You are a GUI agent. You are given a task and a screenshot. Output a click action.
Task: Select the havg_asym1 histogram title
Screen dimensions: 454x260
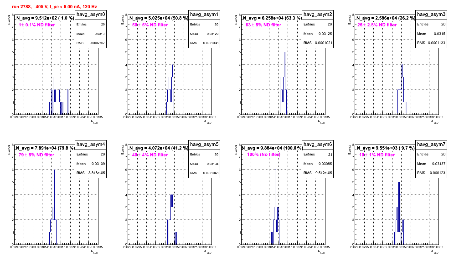pos(204,15)
